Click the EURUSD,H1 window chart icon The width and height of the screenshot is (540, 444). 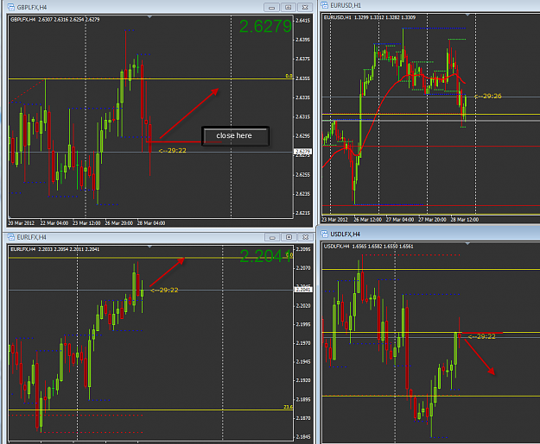pos(324,5)
